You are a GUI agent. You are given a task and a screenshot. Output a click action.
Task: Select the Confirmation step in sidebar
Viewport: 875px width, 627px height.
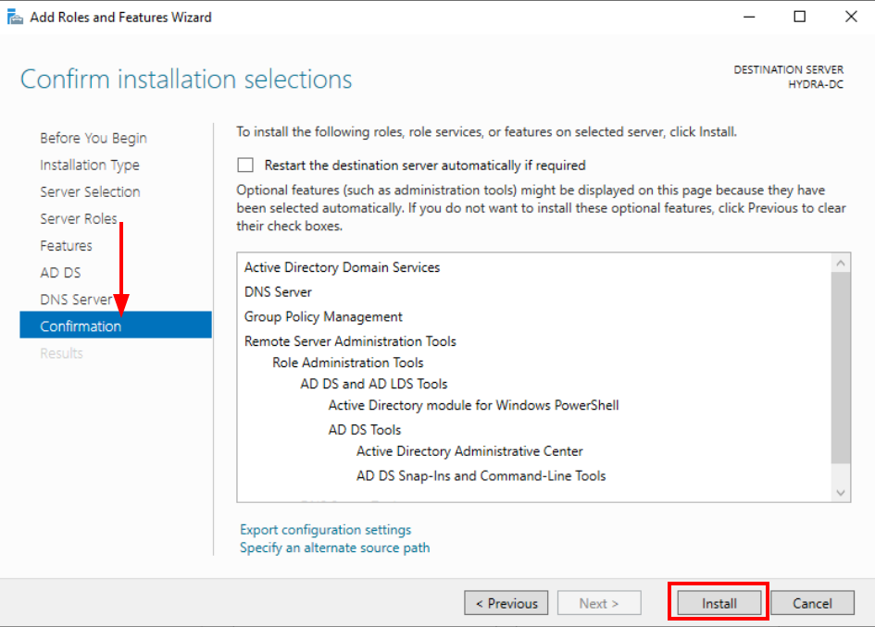pyautogui.click(x=81, y=326)
